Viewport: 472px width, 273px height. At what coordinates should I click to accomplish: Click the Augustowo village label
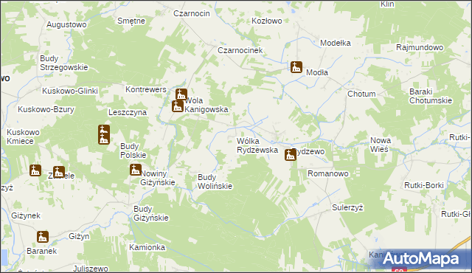[66, 24]
